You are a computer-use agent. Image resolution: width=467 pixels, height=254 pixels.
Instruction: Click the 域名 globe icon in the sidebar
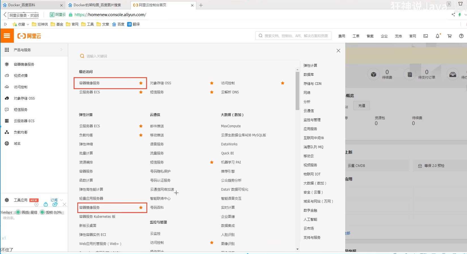7,143
